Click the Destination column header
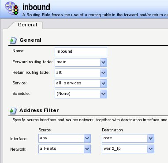The height and width of the screenshot is (163, 168). click(112, 130)
